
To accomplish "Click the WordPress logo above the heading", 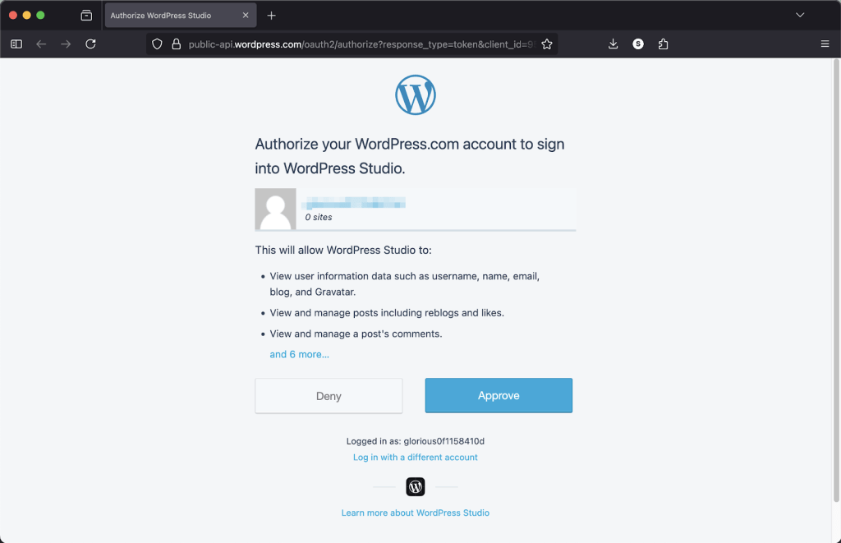I will click(415, 94).
